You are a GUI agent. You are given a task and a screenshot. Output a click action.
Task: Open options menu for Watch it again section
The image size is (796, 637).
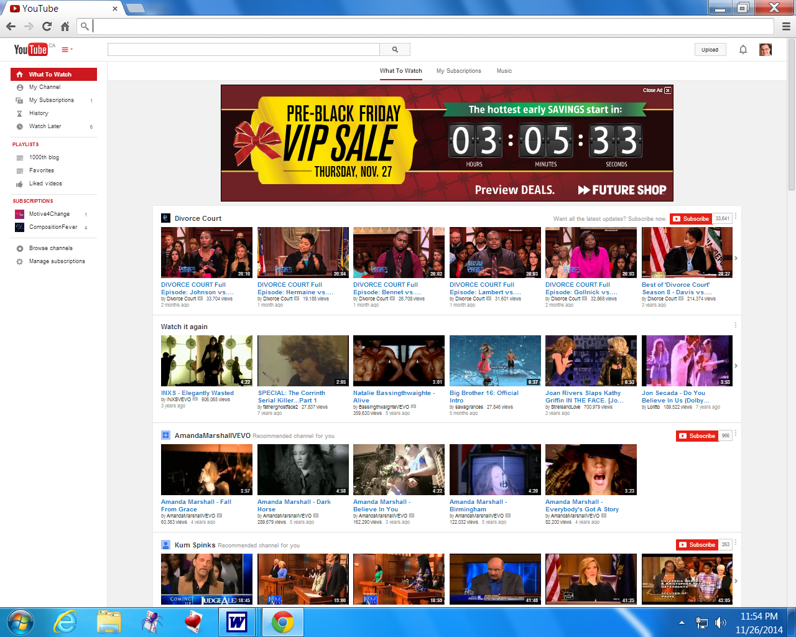736,325
